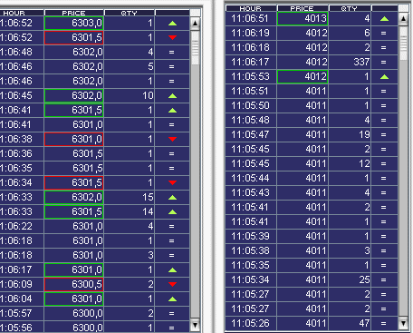Click the red down arrow in the 1:06:38 row
This screenshot has height=333, width=413.
[x=172, y=140]
